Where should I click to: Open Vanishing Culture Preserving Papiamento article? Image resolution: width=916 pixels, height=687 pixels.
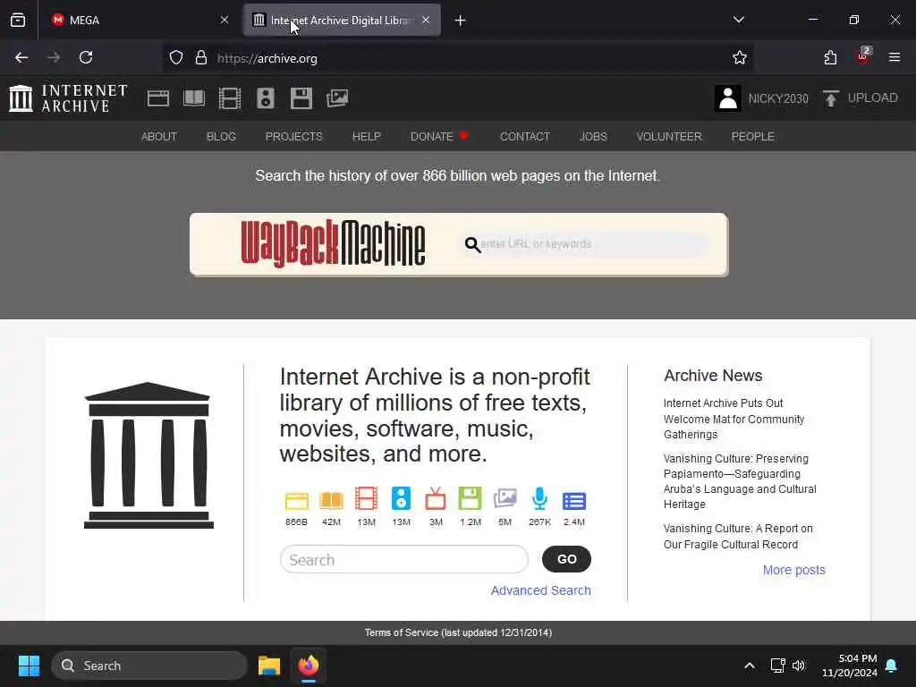[740, 481]
